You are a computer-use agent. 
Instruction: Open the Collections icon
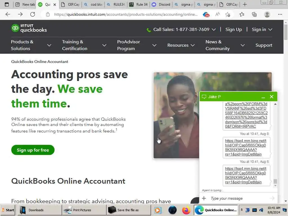(254, 14)
